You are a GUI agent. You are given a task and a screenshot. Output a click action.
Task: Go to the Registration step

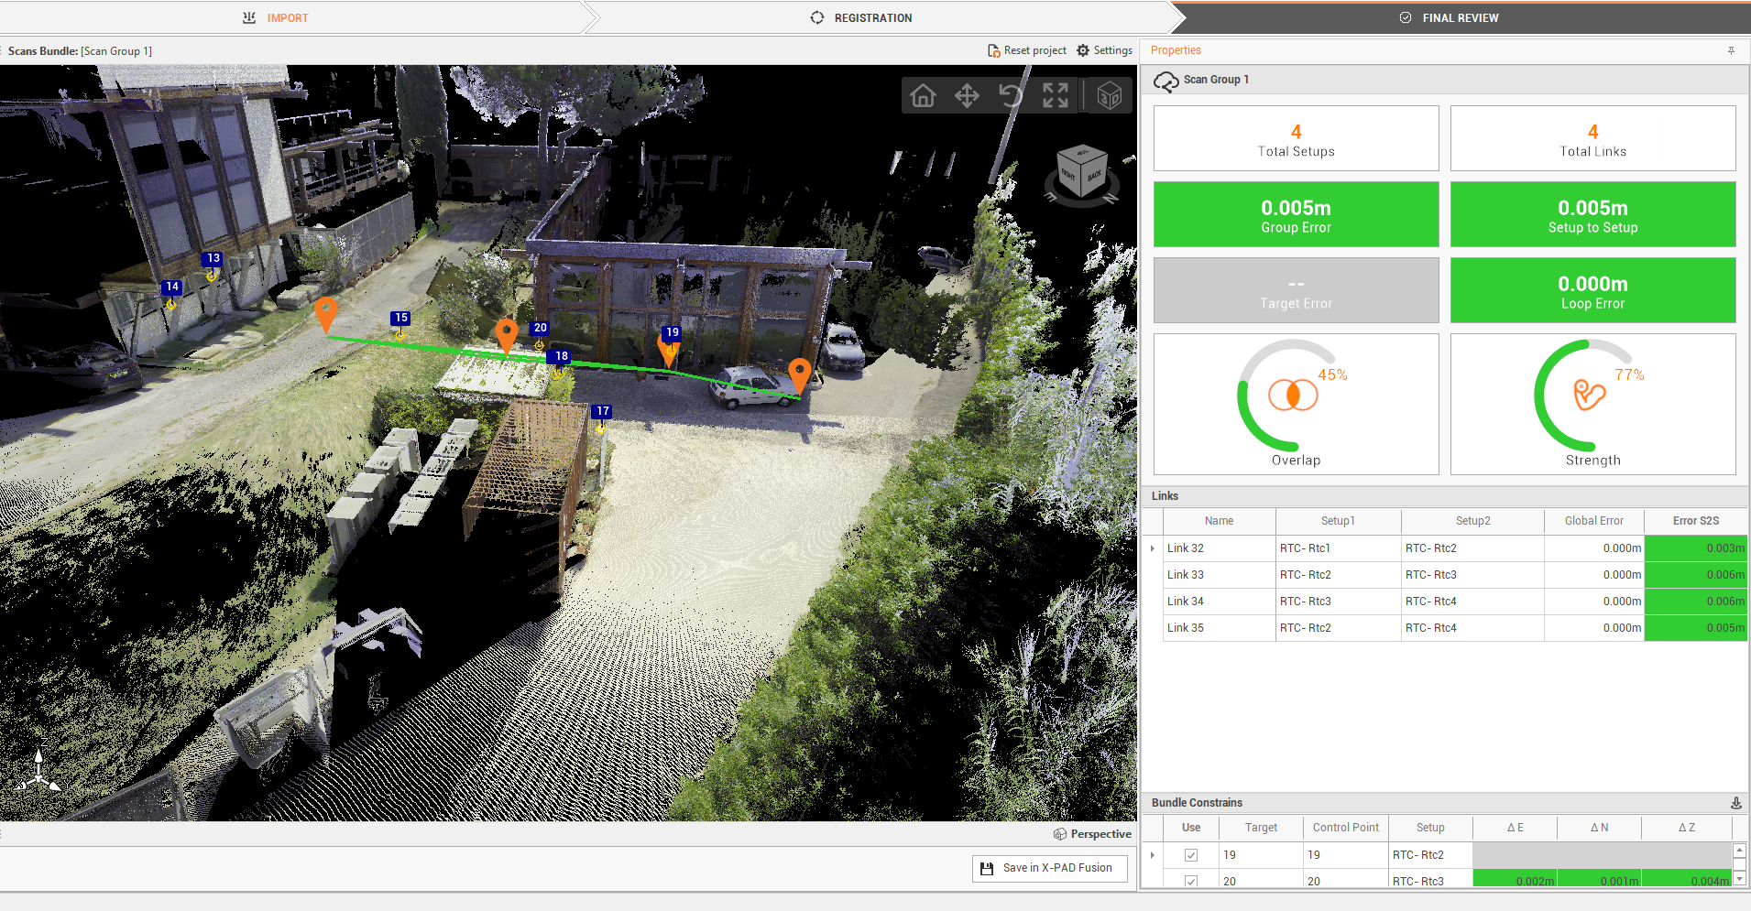(x=861, y=17)
